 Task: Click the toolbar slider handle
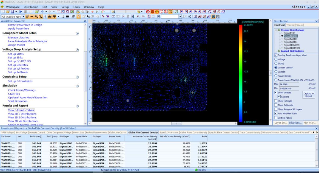pyautogui.click(x=126, y=12)
